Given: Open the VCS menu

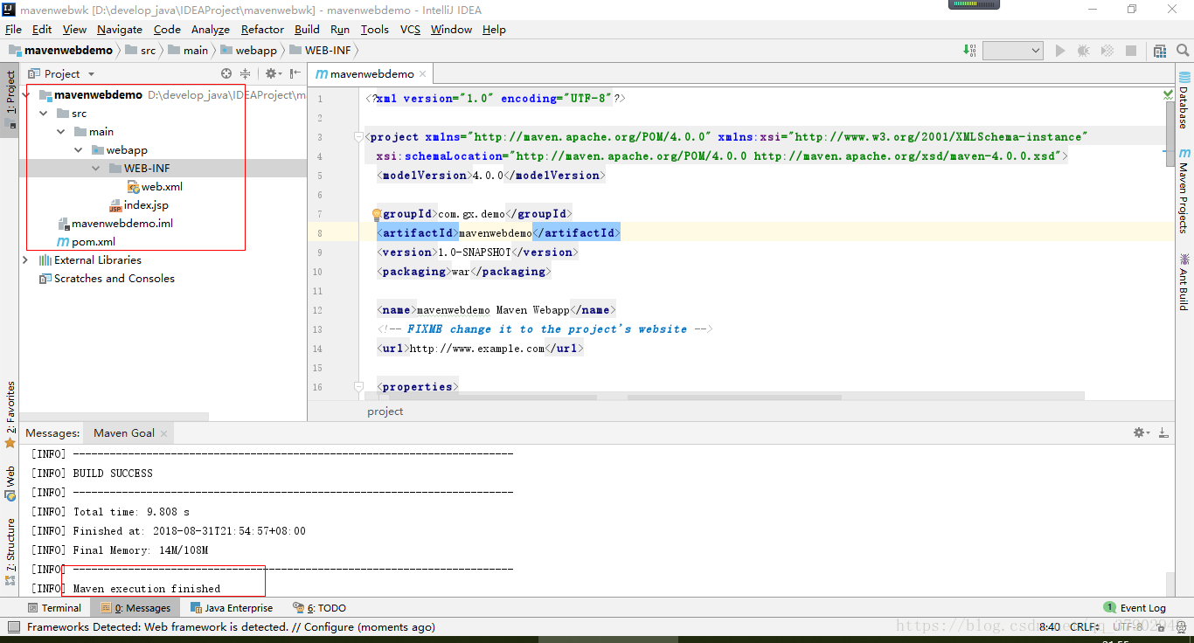Looking at the screenshot, I should (410, 29).
